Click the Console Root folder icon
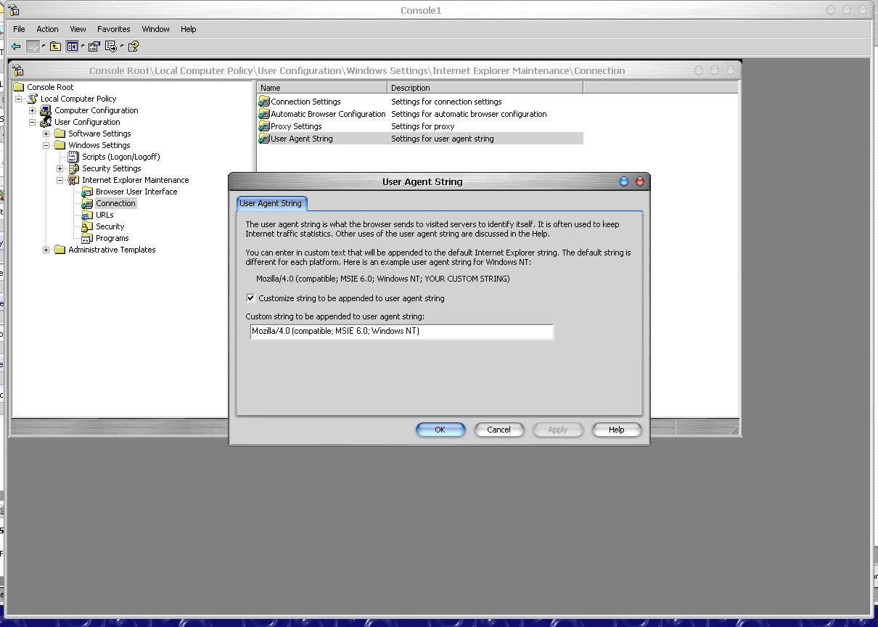878x627 pixels. point(19,87)
